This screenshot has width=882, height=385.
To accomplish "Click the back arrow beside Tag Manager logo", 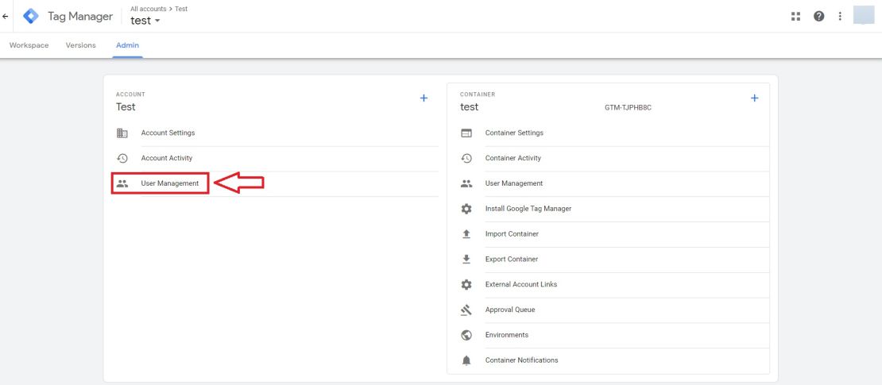I will pyautogui.click(x=6, y=17).
